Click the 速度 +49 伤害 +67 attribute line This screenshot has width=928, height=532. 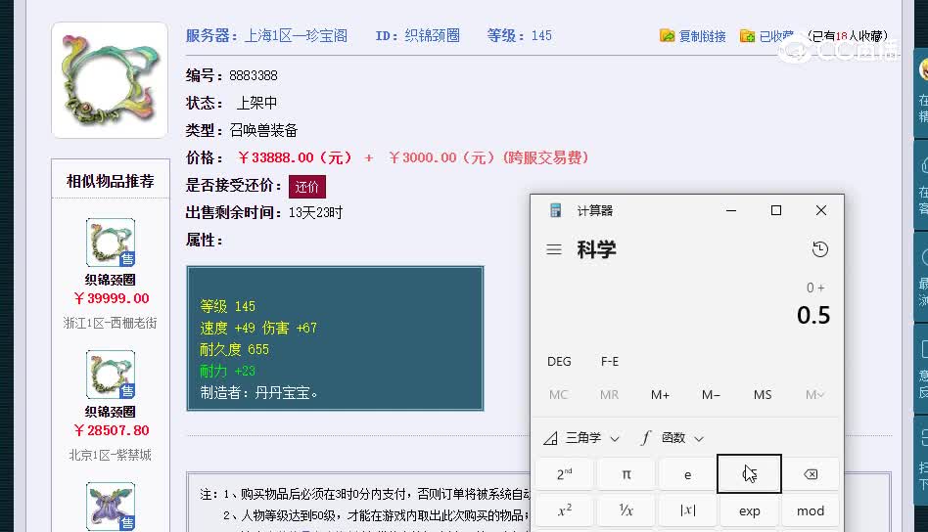[x=258, y=328]
